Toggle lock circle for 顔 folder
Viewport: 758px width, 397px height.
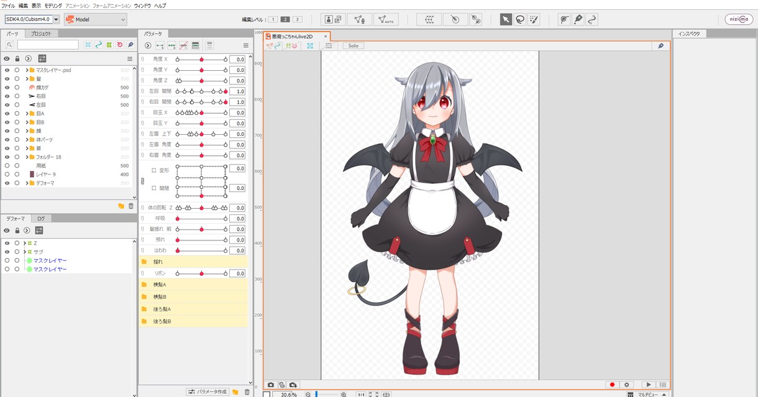point(17,131)
